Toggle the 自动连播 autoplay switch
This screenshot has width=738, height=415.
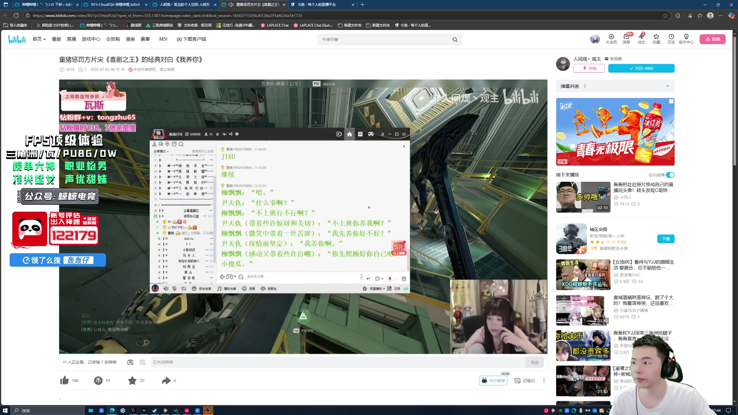pos(670,175)
